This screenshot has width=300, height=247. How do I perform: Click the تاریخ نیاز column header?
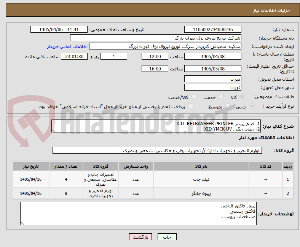coord(31,166)
